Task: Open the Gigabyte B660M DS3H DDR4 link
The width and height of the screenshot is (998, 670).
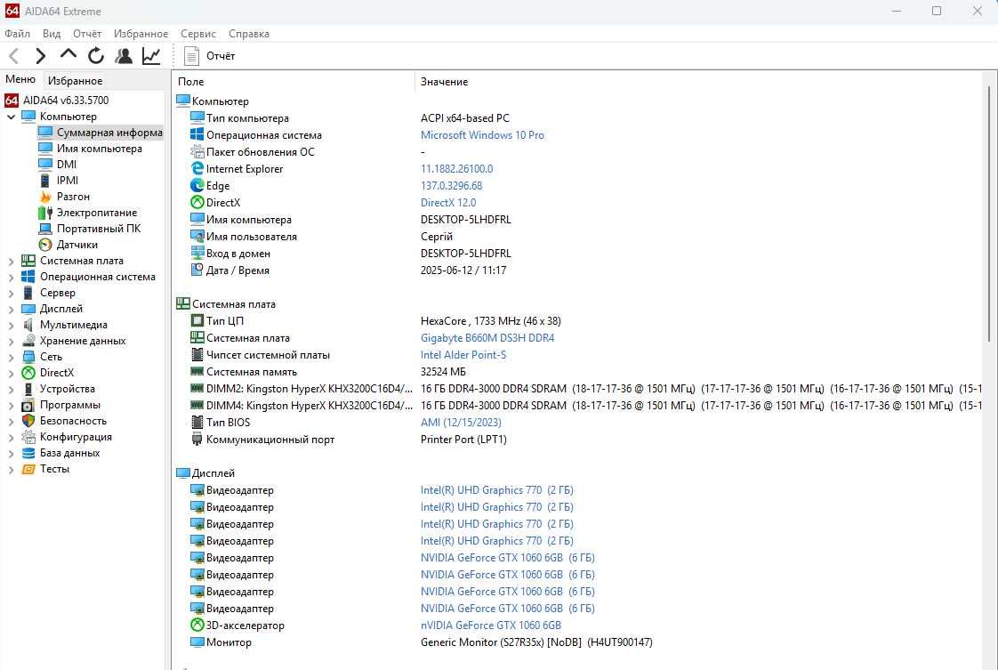Action: [x=487, y=337]
